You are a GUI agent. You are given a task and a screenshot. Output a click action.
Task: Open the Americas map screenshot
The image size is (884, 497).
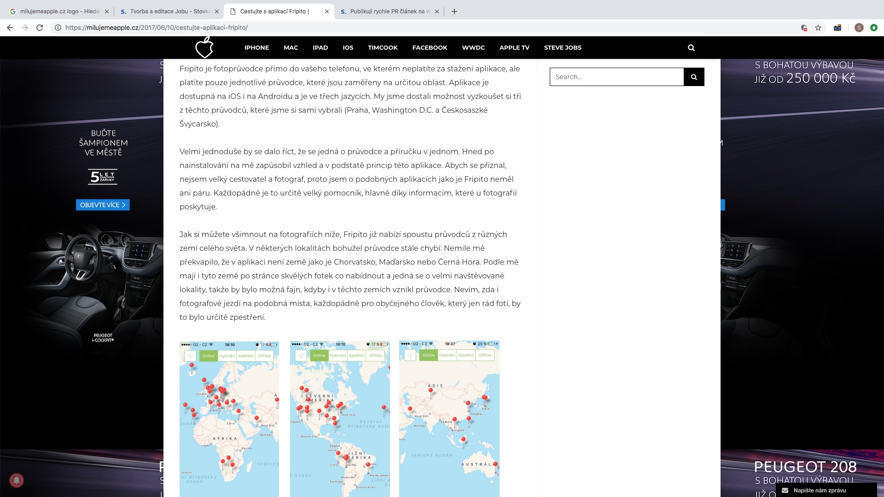[x=340, y=419]
